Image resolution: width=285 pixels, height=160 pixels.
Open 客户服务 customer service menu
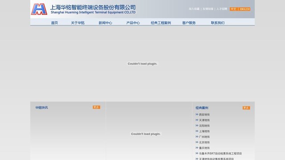coord(189,23)
